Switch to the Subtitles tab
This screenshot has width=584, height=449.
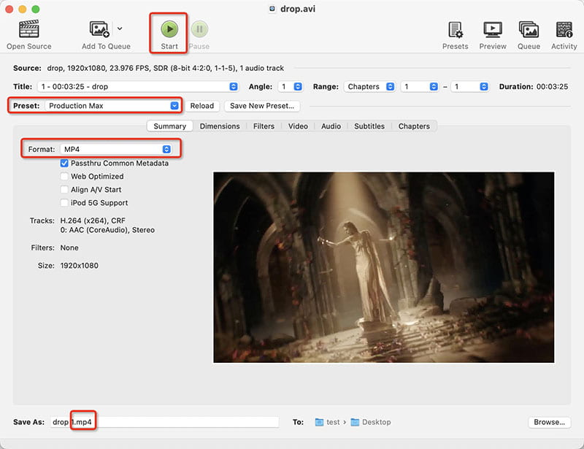point(369,126)
